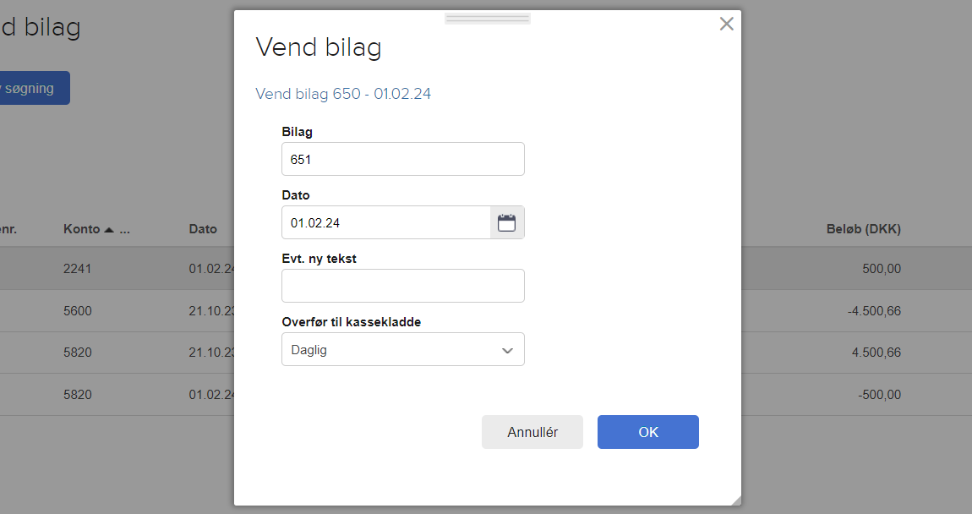Dismiss the Vend bilag dialog
972x514 pixels.
[726, 24]
